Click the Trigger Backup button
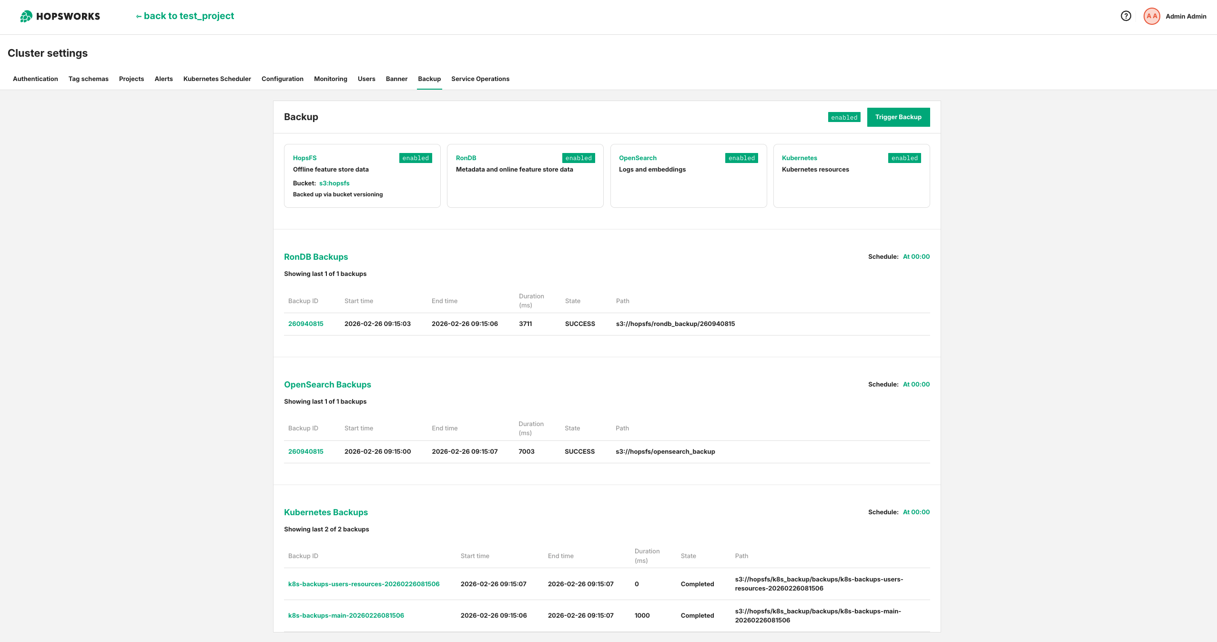Viewport: 1217px width, 642px height. coord(898,117)
